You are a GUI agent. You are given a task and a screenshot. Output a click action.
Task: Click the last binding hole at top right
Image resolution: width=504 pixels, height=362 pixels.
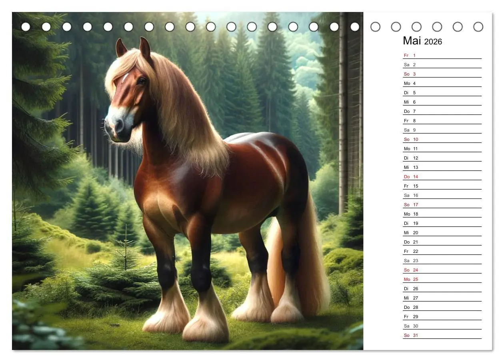[x=478, y=27]
